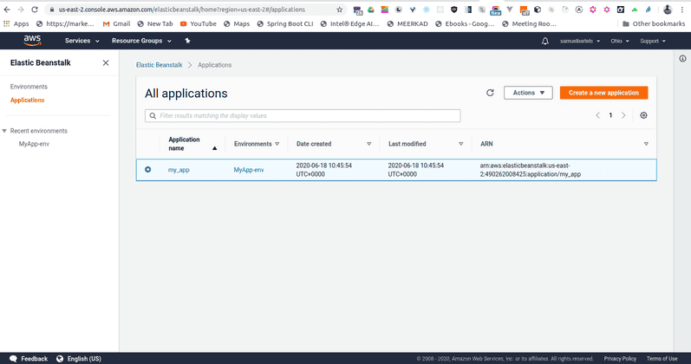Viewport: 691px width, 364px height.
Task: Click the browser address bar
Action: pos(194,10)
